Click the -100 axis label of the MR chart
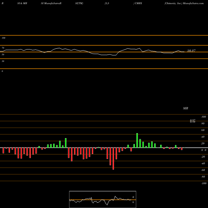This screenshot has width=208, height=208. pyautogui.click(x=204, y=183)
